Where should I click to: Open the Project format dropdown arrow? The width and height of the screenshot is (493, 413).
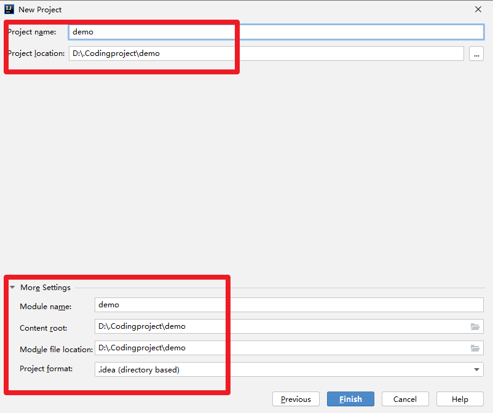click(x=476, y=369)
